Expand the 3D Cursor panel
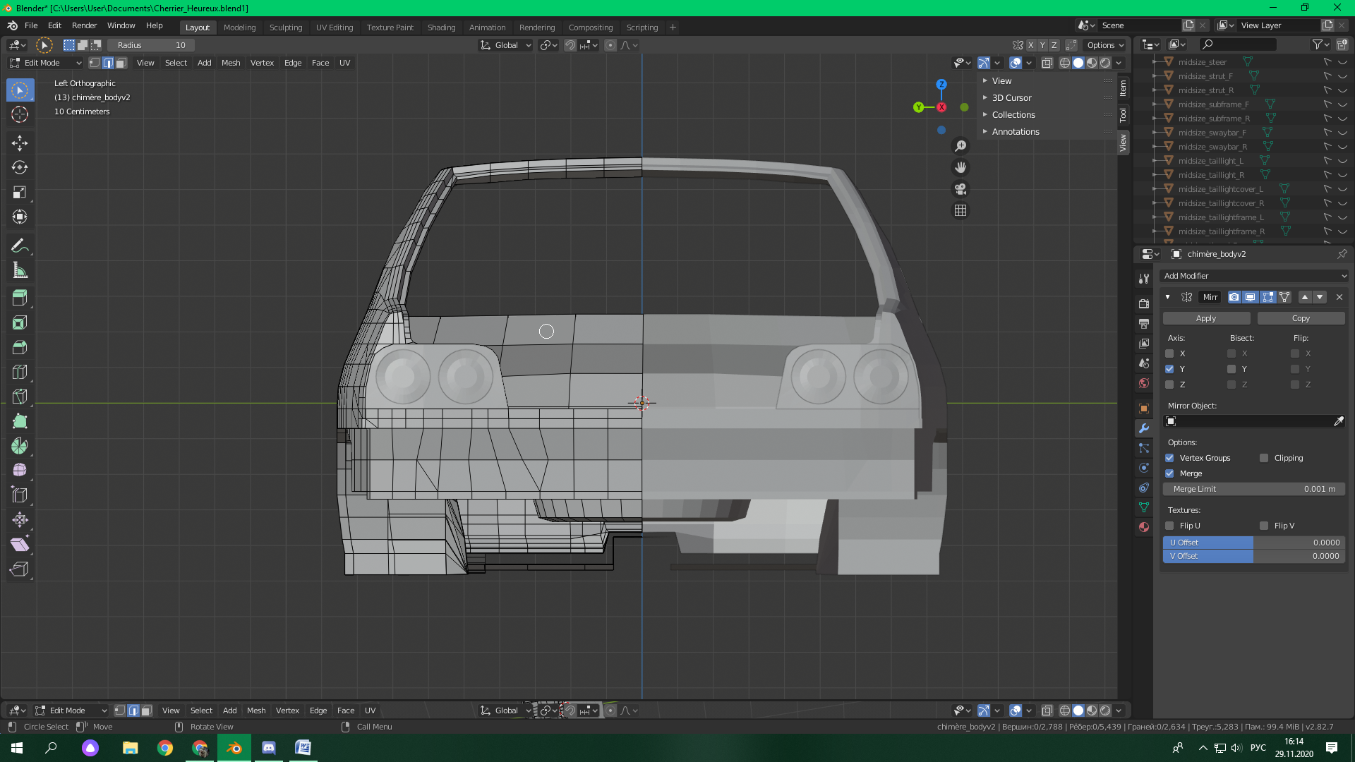The image size is (1355, 762). (x=1011, y=98)
